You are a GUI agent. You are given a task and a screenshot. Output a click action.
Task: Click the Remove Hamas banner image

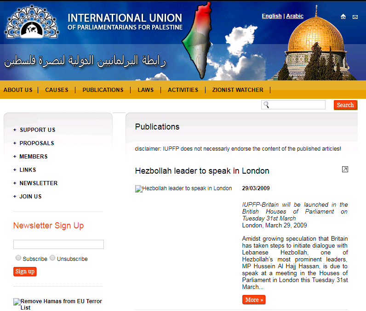[x=58, y=304]
